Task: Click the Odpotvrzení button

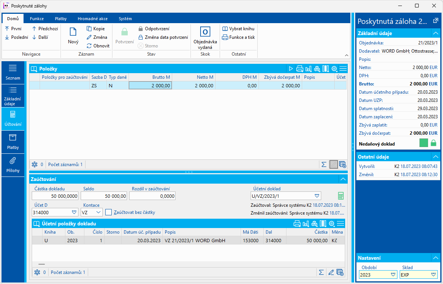Action: click(x=154, y=29)
